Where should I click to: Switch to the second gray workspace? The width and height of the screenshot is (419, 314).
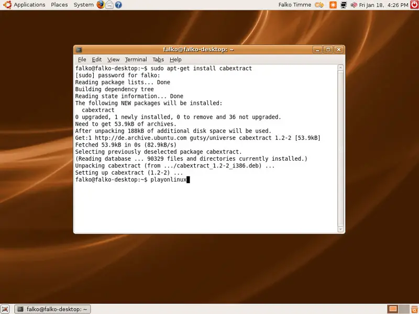pos(404,309)
